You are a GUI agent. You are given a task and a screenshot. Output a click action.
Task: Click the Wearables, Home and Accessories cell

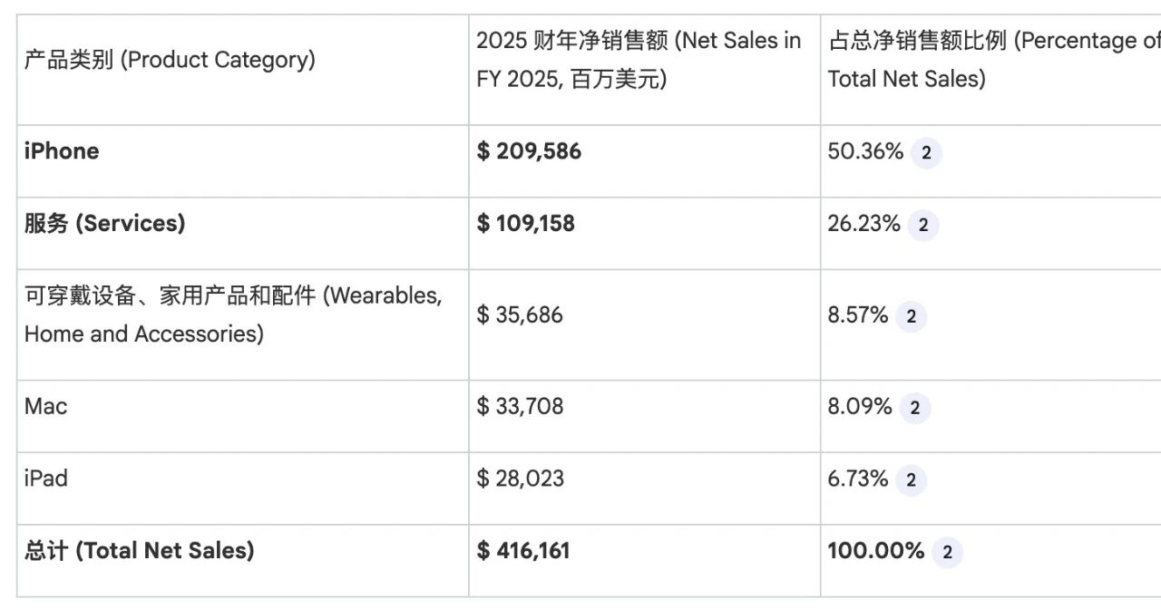click(233, 315)
